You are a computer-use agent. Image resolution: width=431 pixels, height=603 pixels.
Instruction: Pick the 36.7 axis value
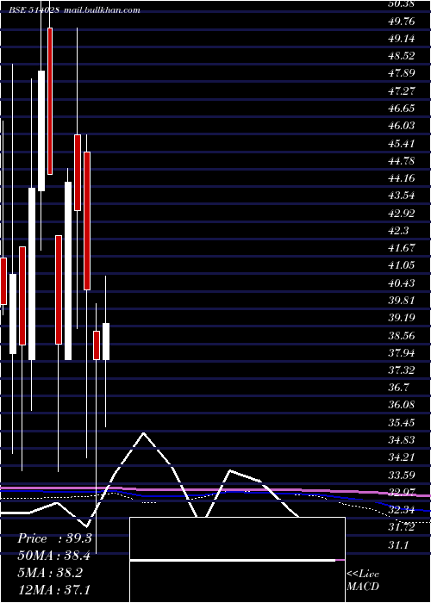click(x=399, y=388)
